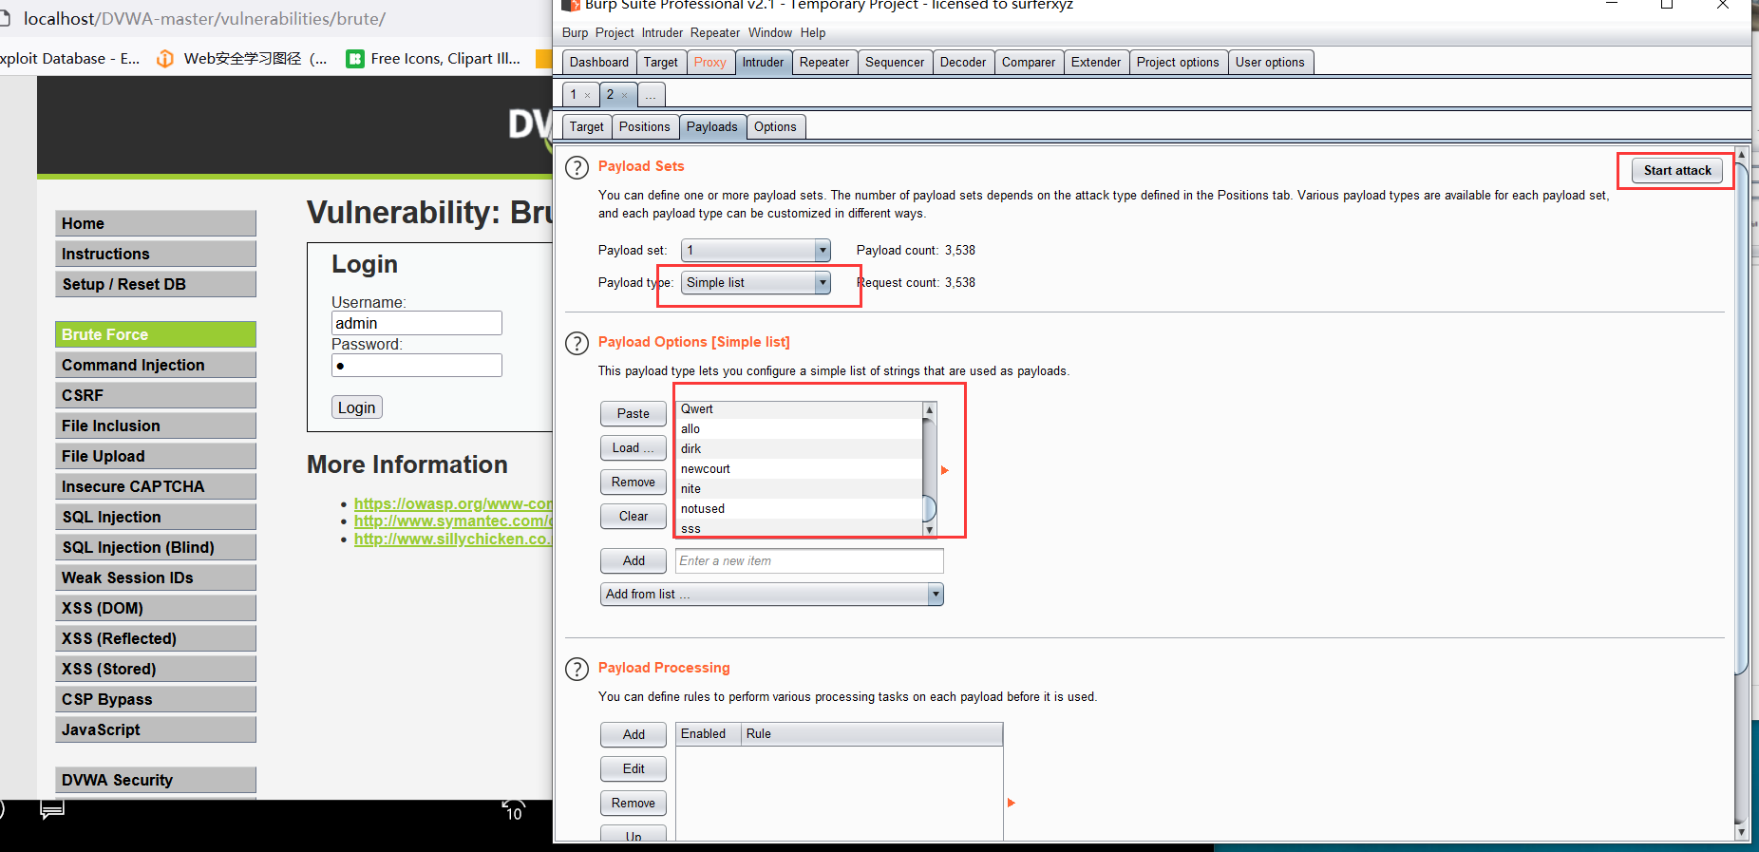The height and width of the screenshot is (852, 1759).
Task: Open DVWA XSS (Stored) page
Action: [156, 669]
